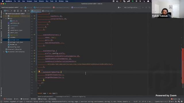Select tsconfig.json in the project tree
Image resolution: width=184 pixels, height=103 pixels.
coord(15,47)
